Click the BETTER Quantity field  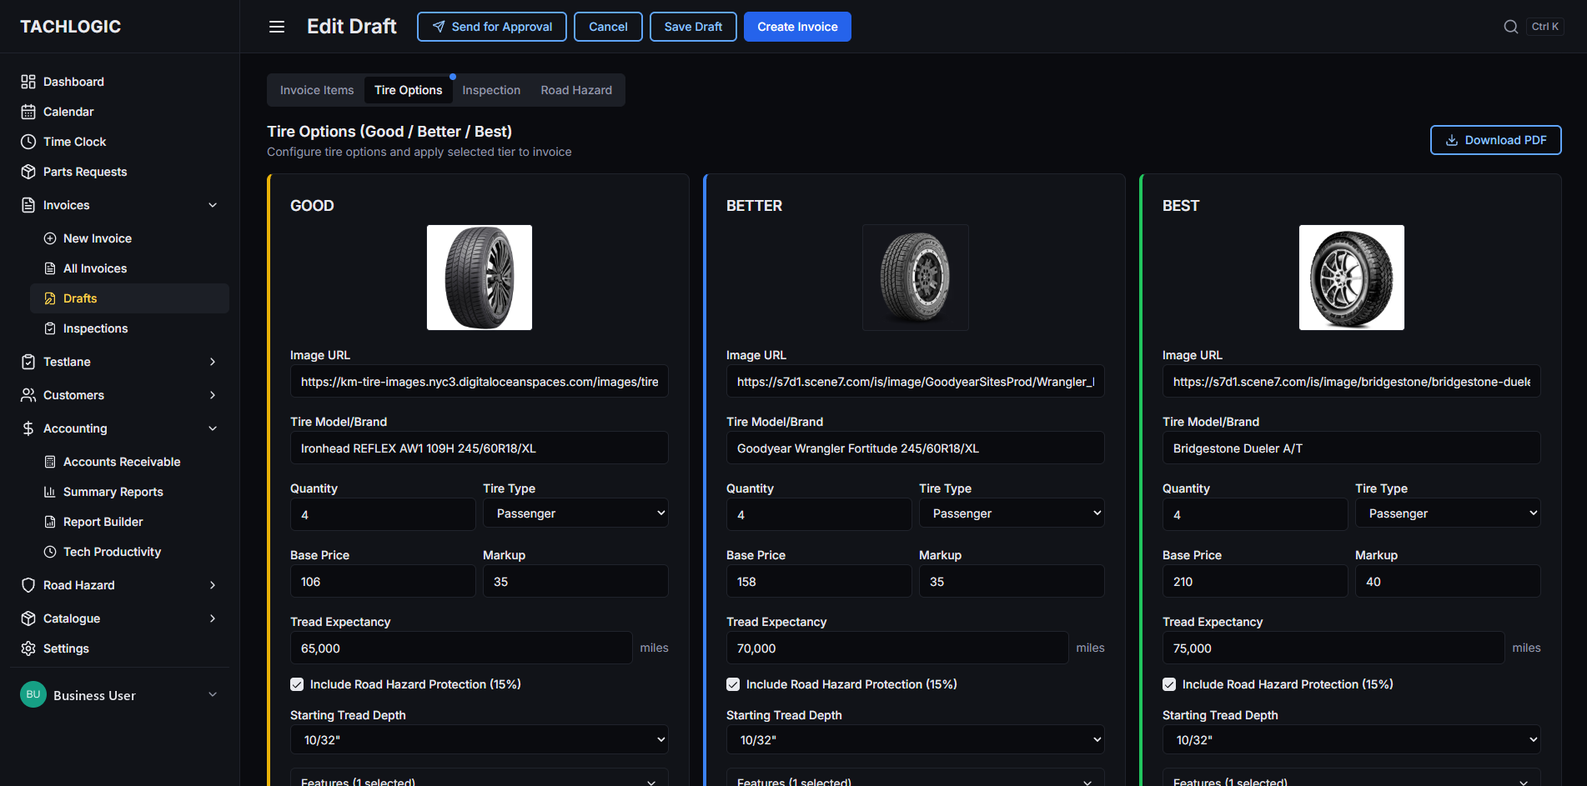(819, 514)
